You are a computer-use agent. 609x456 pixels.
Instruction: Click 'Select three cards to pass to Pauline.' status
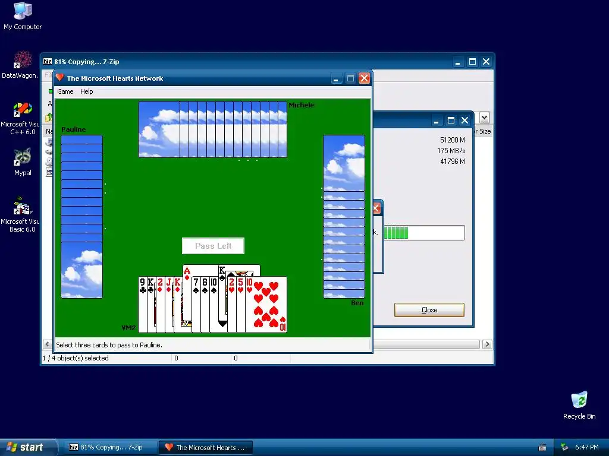coord(109,345)
